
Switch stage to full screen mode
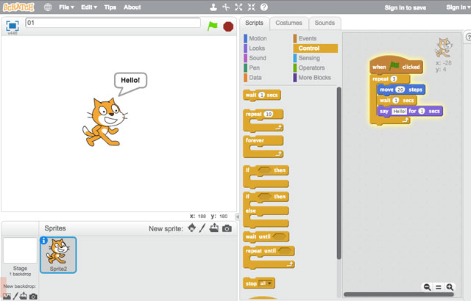[13, 26]
